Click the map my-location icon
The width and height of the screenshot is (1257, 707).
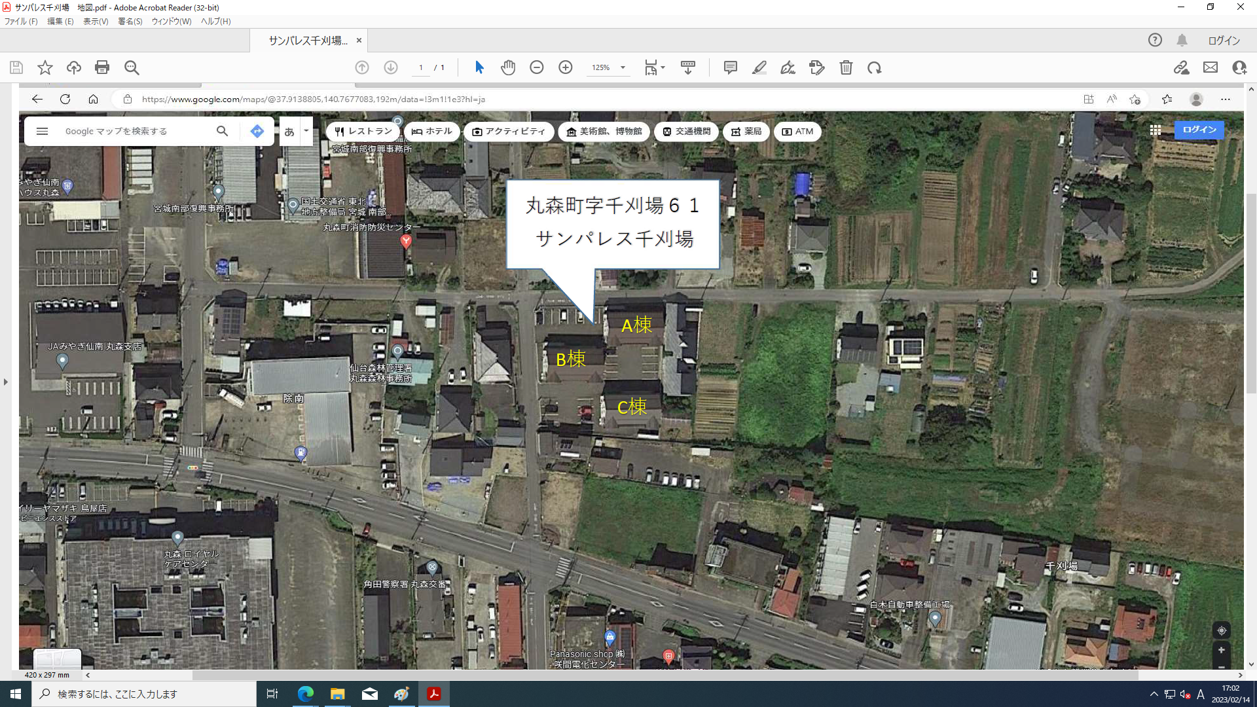tap(1221, 630)
